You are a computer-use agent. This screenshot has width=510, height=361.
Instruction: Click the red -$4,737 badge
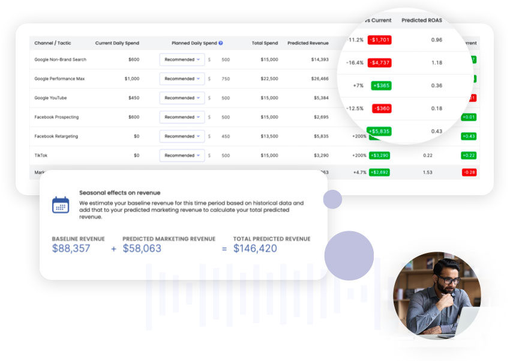pyautogui.click(x=380, y=62)
